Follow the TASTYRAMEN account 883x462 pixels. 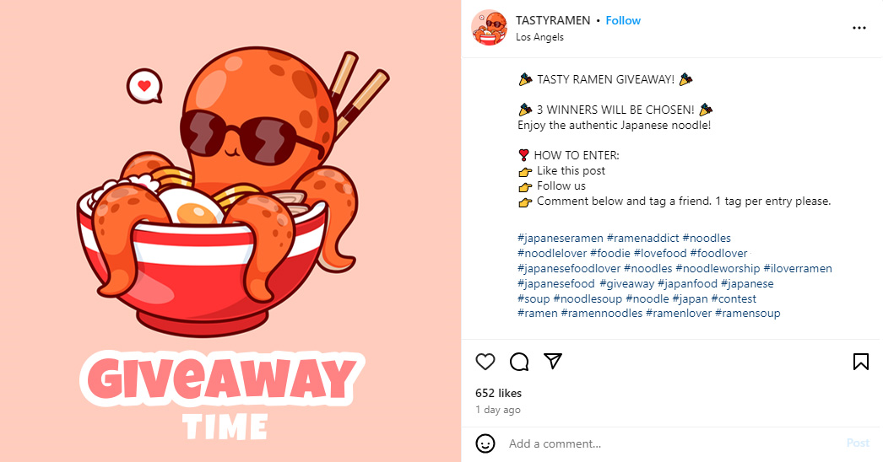click(x=623, y=20)
